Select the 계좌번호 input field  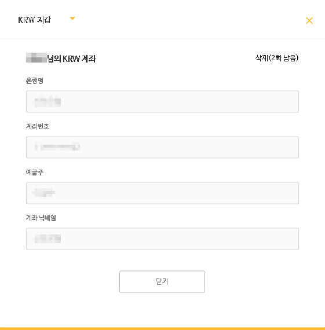[162, 147]
